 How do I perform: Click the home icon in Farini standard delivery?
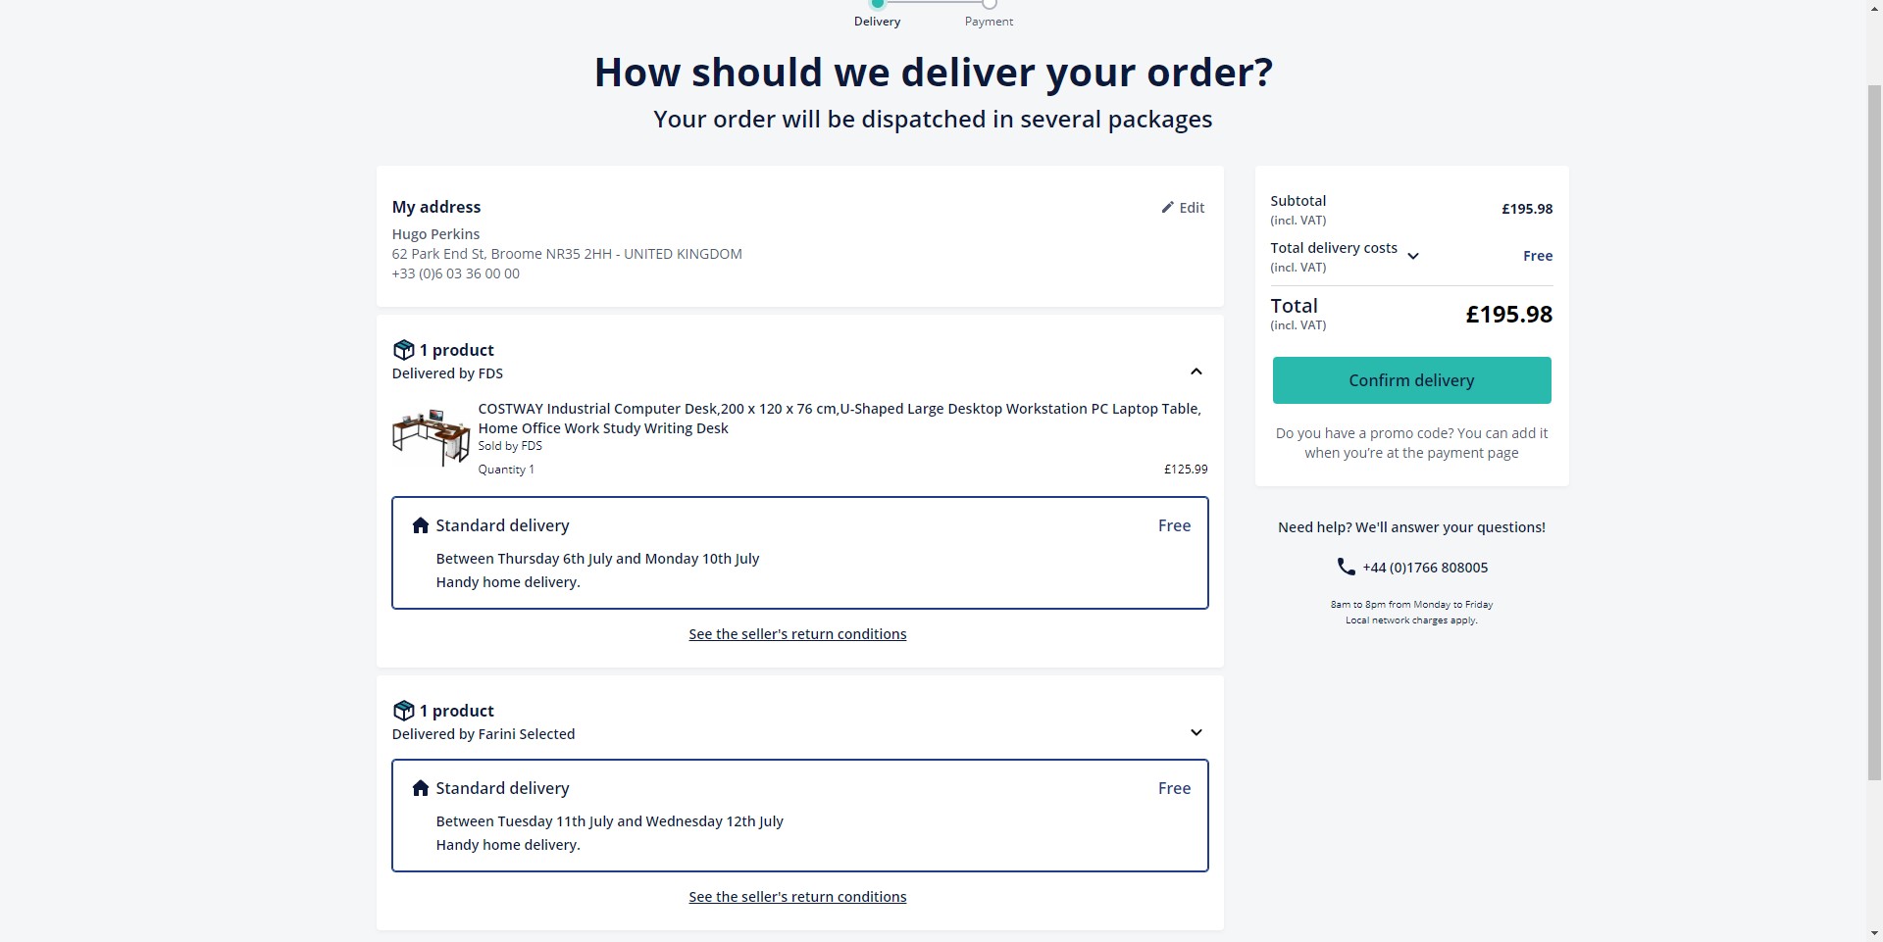(x=421, y=788)
